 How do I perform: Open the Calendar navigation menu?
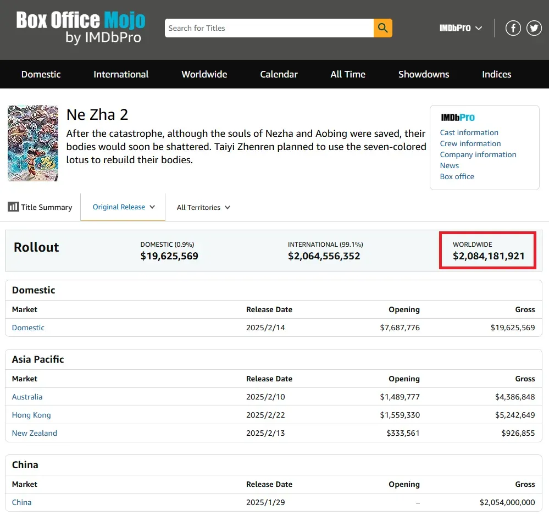click(279, 74)
